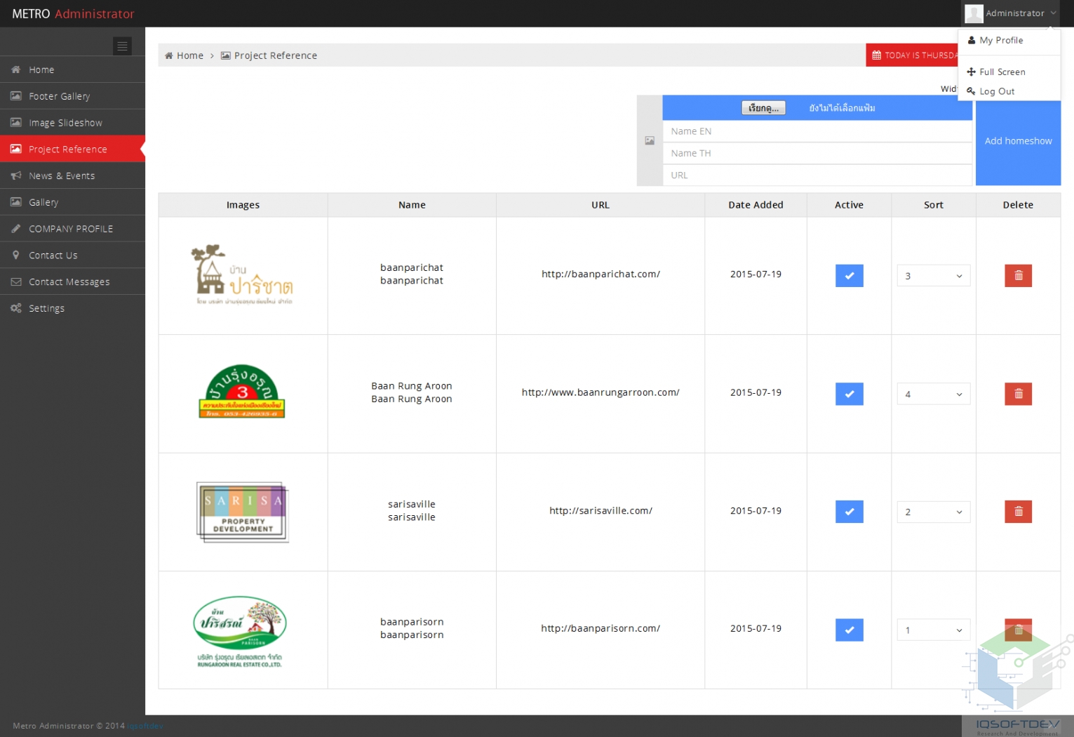Toggle the sidebar hamburger menu icon

tap(122, 46)
